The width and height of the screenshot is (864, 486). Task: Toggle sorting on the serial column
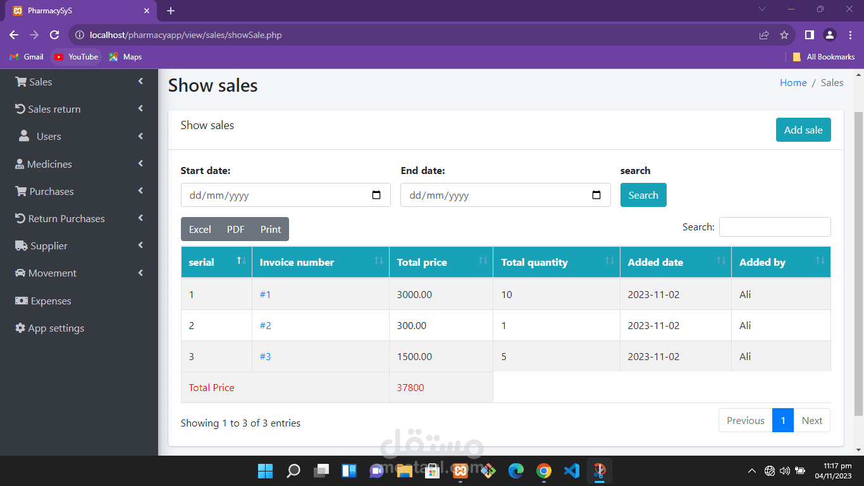click(216, 262)
